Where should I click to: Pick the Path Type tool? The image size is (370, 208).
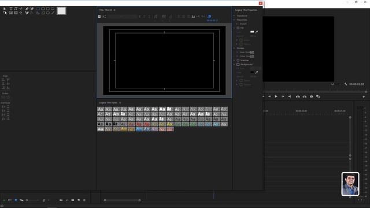[21, 9]
